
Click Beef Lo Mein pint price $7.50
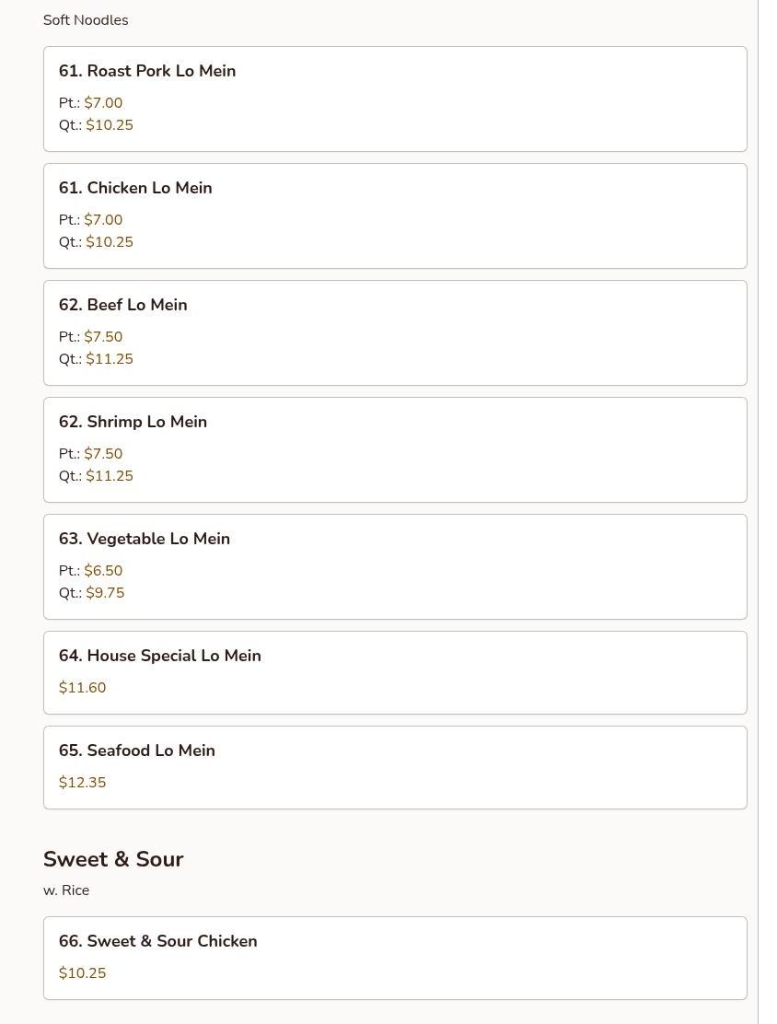pyautogui.click(x=103, y=337)
